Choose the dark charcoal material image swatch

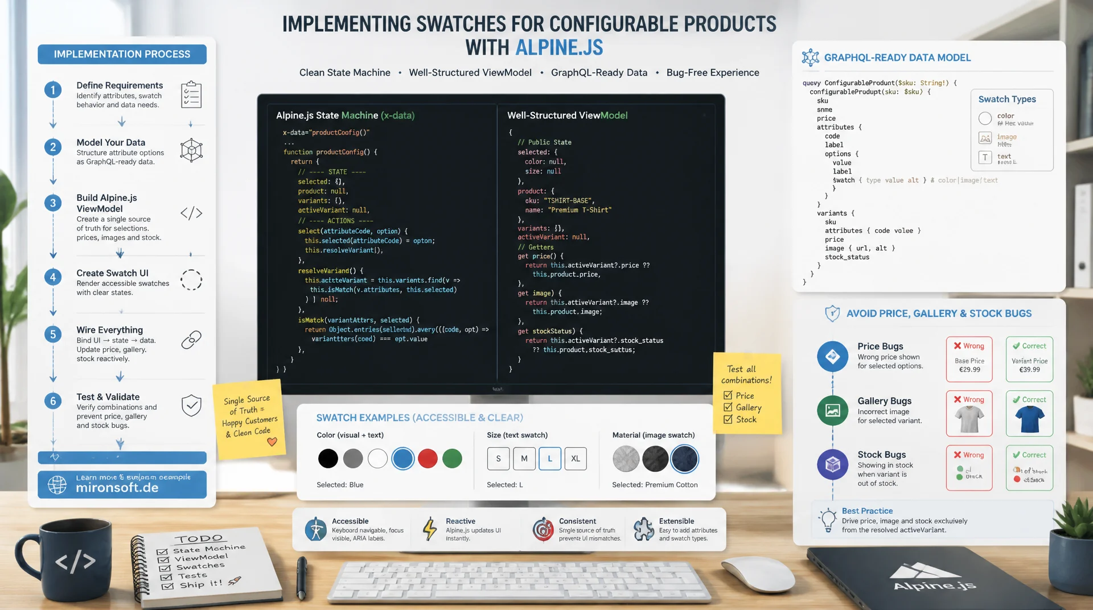[x=655, y=459]
